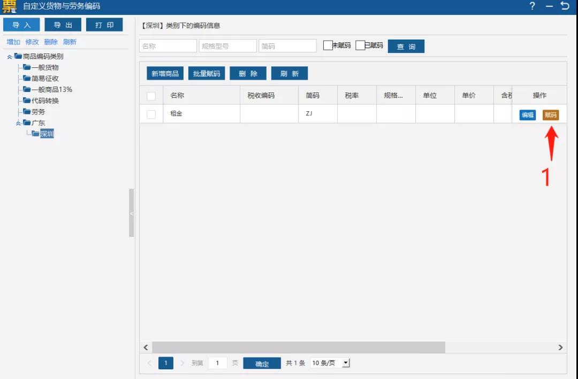Click the 深圳 folder icon
This screenshot has height=379, width=578.
click(x=35, y=133)
